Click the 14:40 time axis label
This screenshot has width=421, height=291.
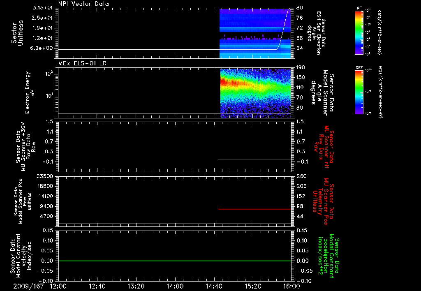[214, 286]
